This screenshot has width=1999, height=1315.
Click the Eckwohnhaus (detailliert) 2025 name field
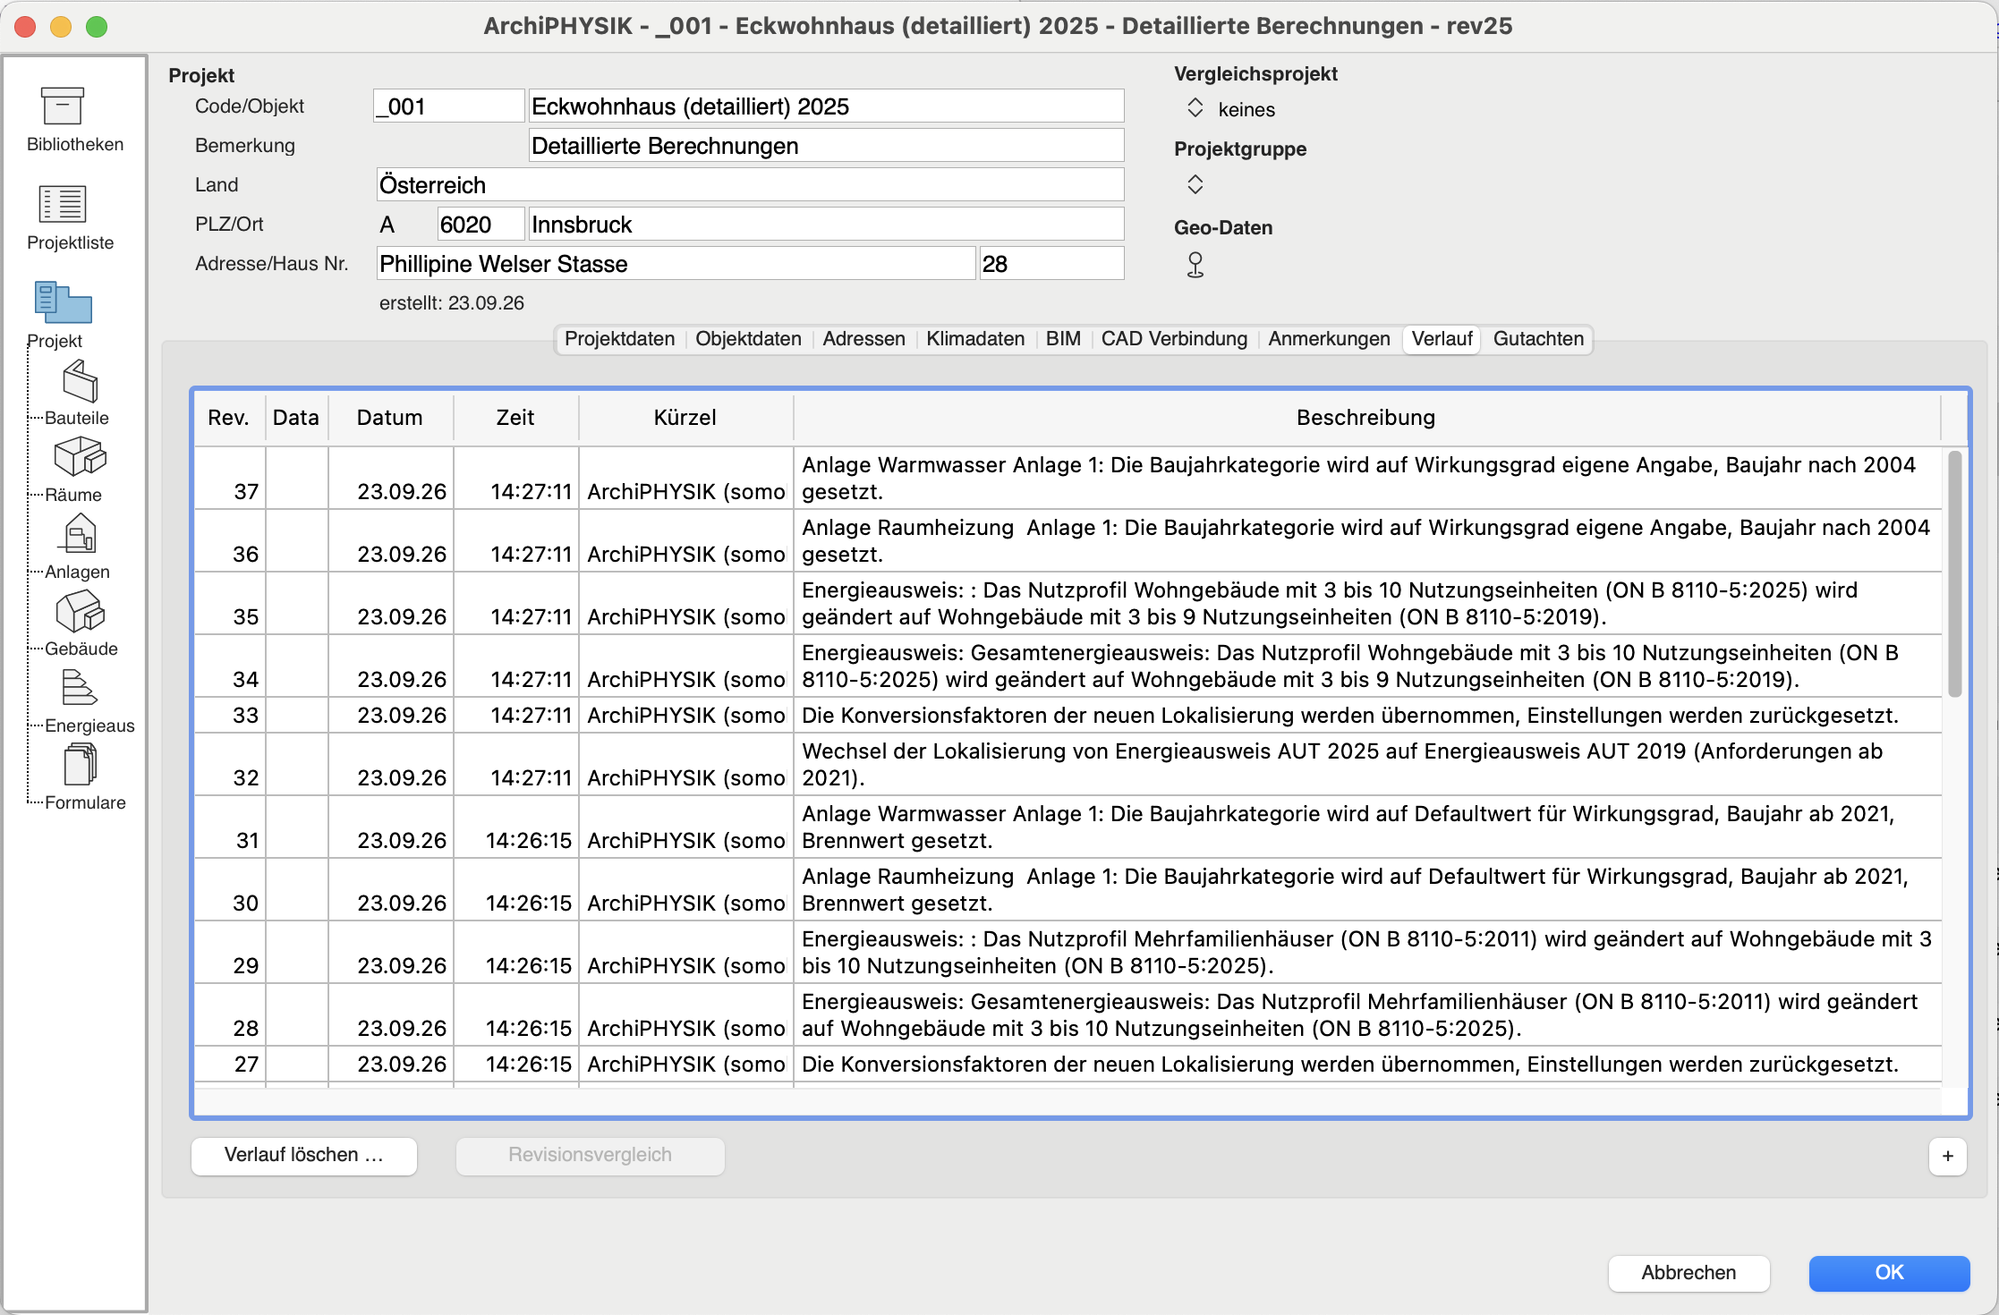(x=826, y=106)
